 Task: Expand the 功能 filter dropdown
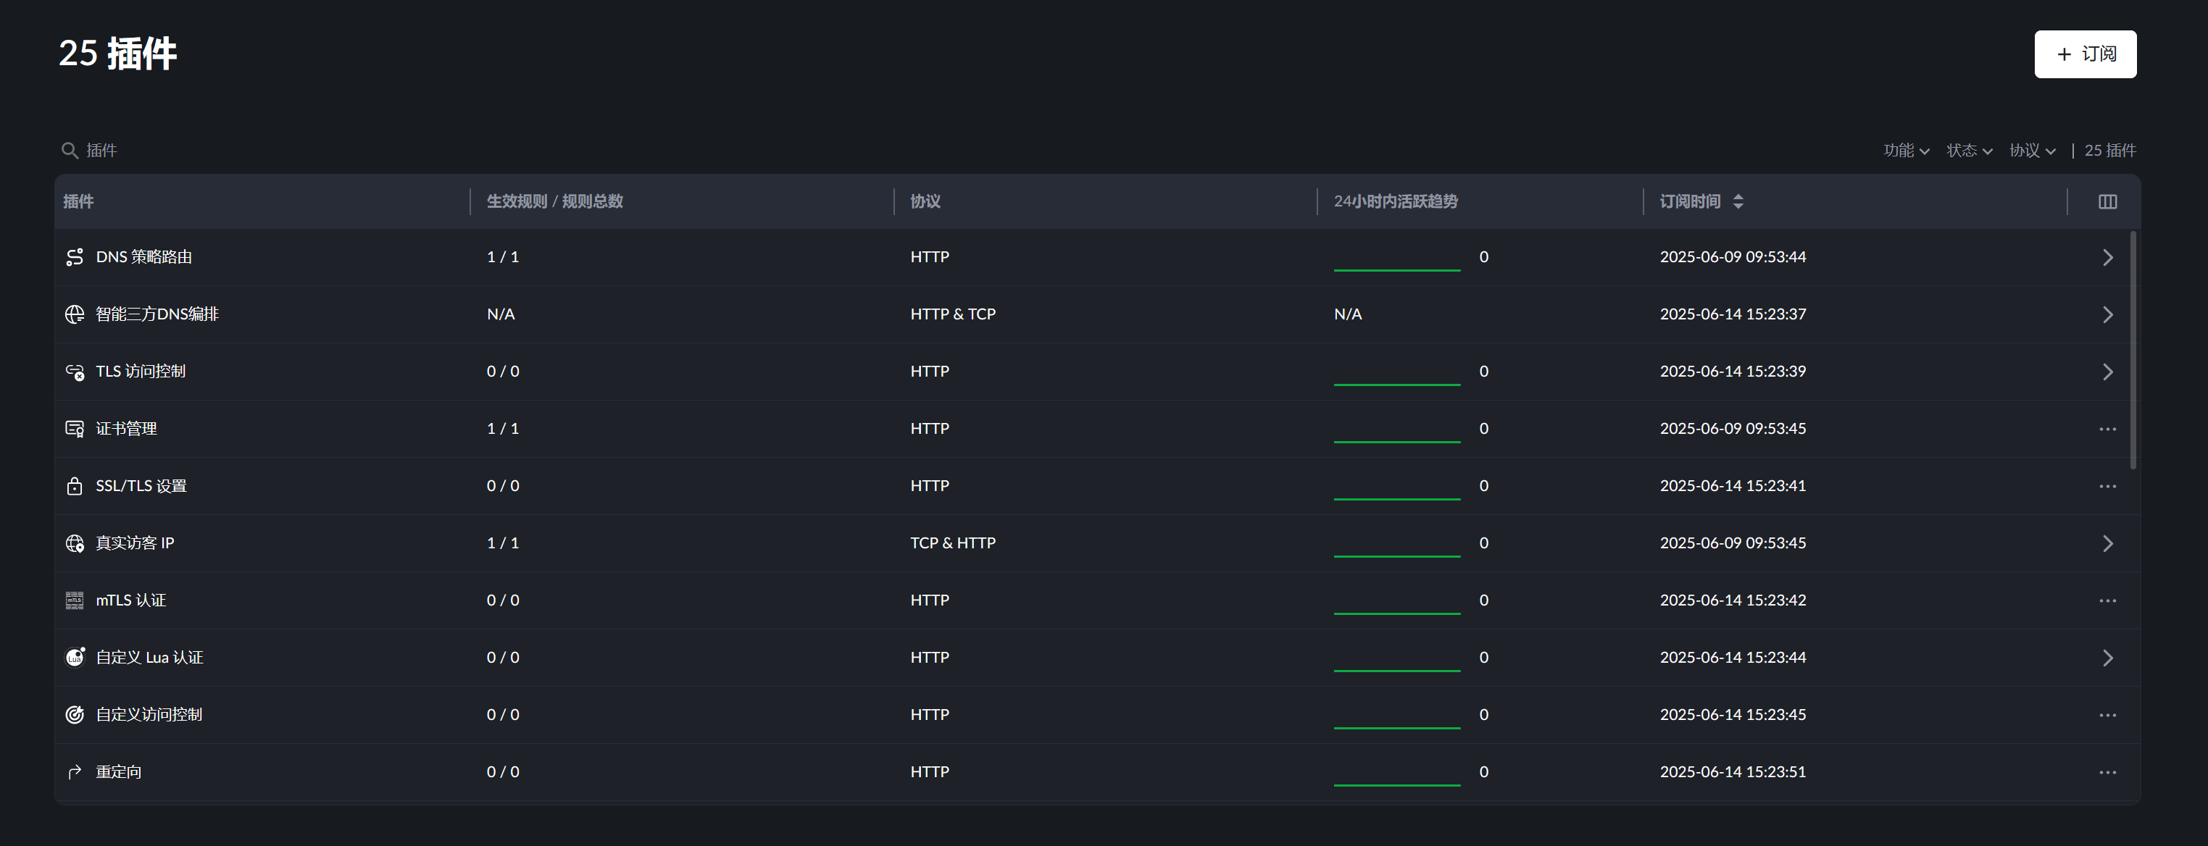coord(1905,151)
